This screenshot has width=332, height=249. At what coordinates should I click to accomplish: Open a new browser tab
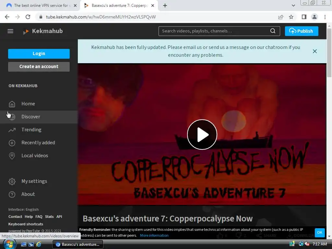click(165, 6)
